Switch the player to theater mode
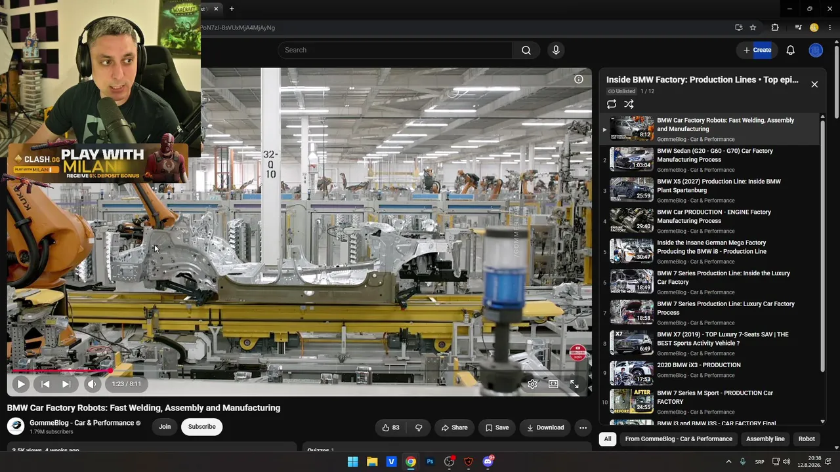840x472 pixels. (x=553, y=384)
